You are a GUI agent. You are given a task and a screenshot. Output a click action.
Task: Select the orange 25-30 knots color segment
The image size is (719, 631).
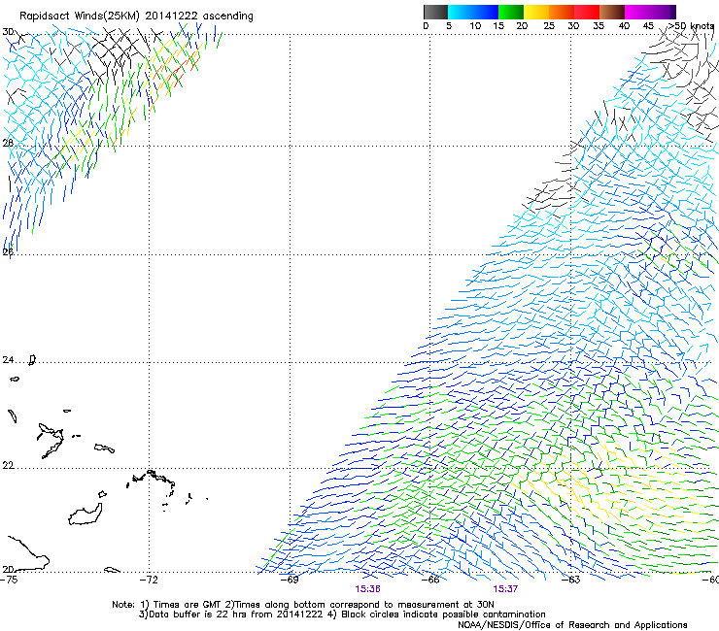(x=562, y=12)
